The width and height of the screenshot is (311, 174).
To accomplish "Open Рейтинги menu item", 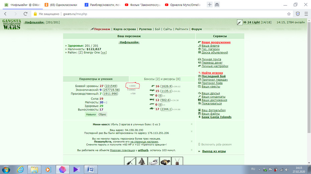I will tap(182, 29).
